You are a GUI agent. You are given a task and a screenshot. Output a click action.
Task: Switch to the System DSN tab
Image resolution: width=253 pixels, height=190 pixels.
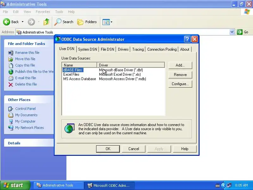[x=88, y=49]
